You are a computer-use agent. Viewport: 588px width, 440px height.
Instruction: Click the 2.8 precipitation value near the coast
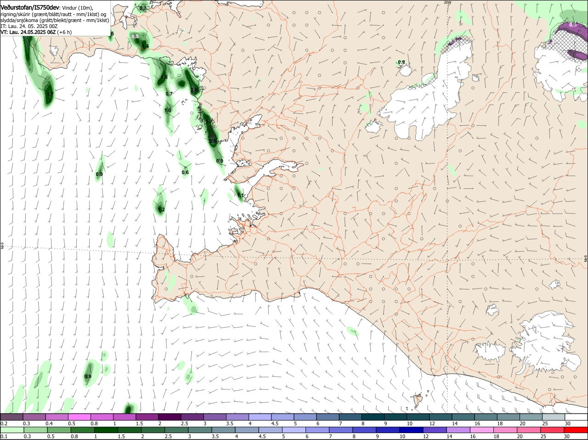(213, 141)
